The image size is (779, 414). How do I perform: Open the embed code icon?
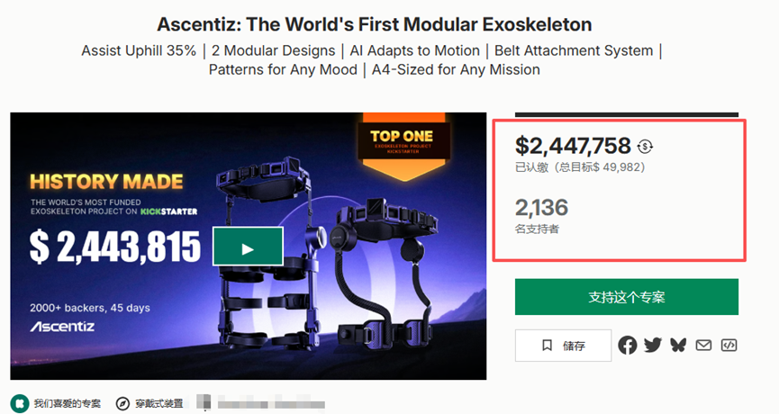pos(729,345)
